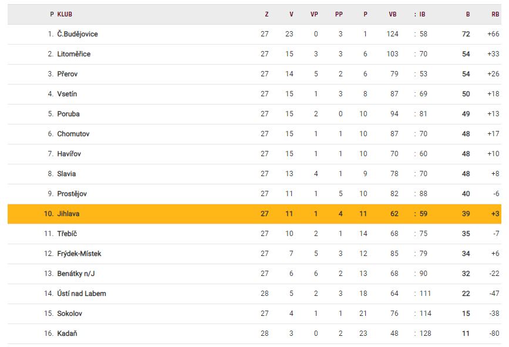This screenshot has width=509, height=347.
Task: Select Přerov in the standings
Action: (x=67, y=74)
